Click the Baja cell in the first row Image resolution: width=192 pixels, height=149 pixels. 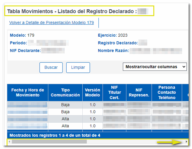click(65, 105)
